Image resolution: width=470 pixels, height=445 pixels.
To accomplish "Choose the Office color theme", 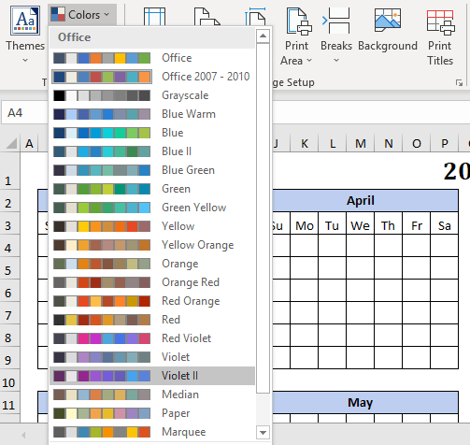I will (152, 58).
